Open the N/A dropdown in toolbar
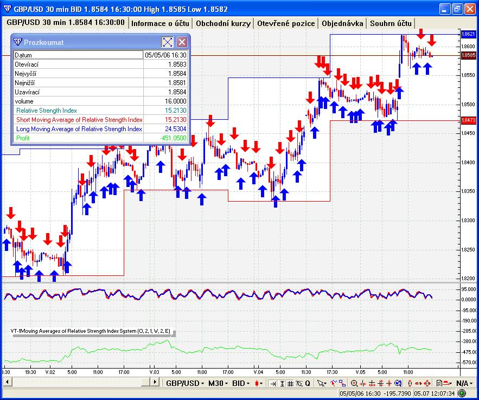Screen dimensions: 479x400 coord(464,383)
